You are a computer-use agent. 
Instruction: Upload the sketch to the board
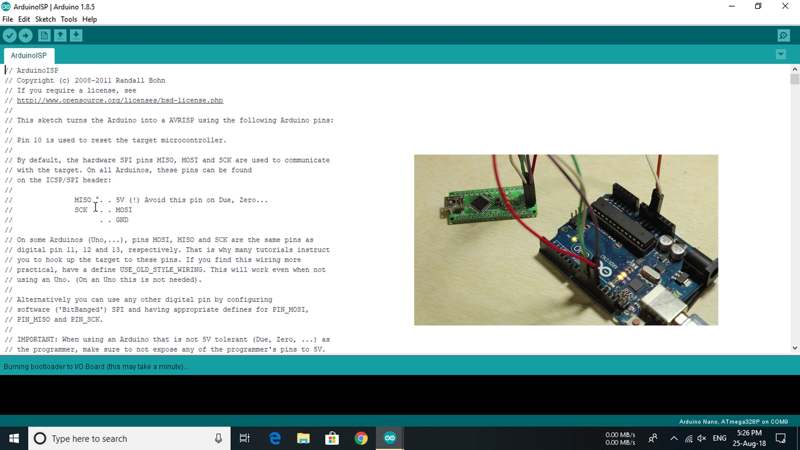click(25, 35)
